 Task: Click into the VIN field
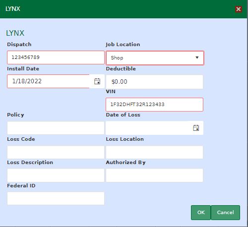click(x=154, y=105)
